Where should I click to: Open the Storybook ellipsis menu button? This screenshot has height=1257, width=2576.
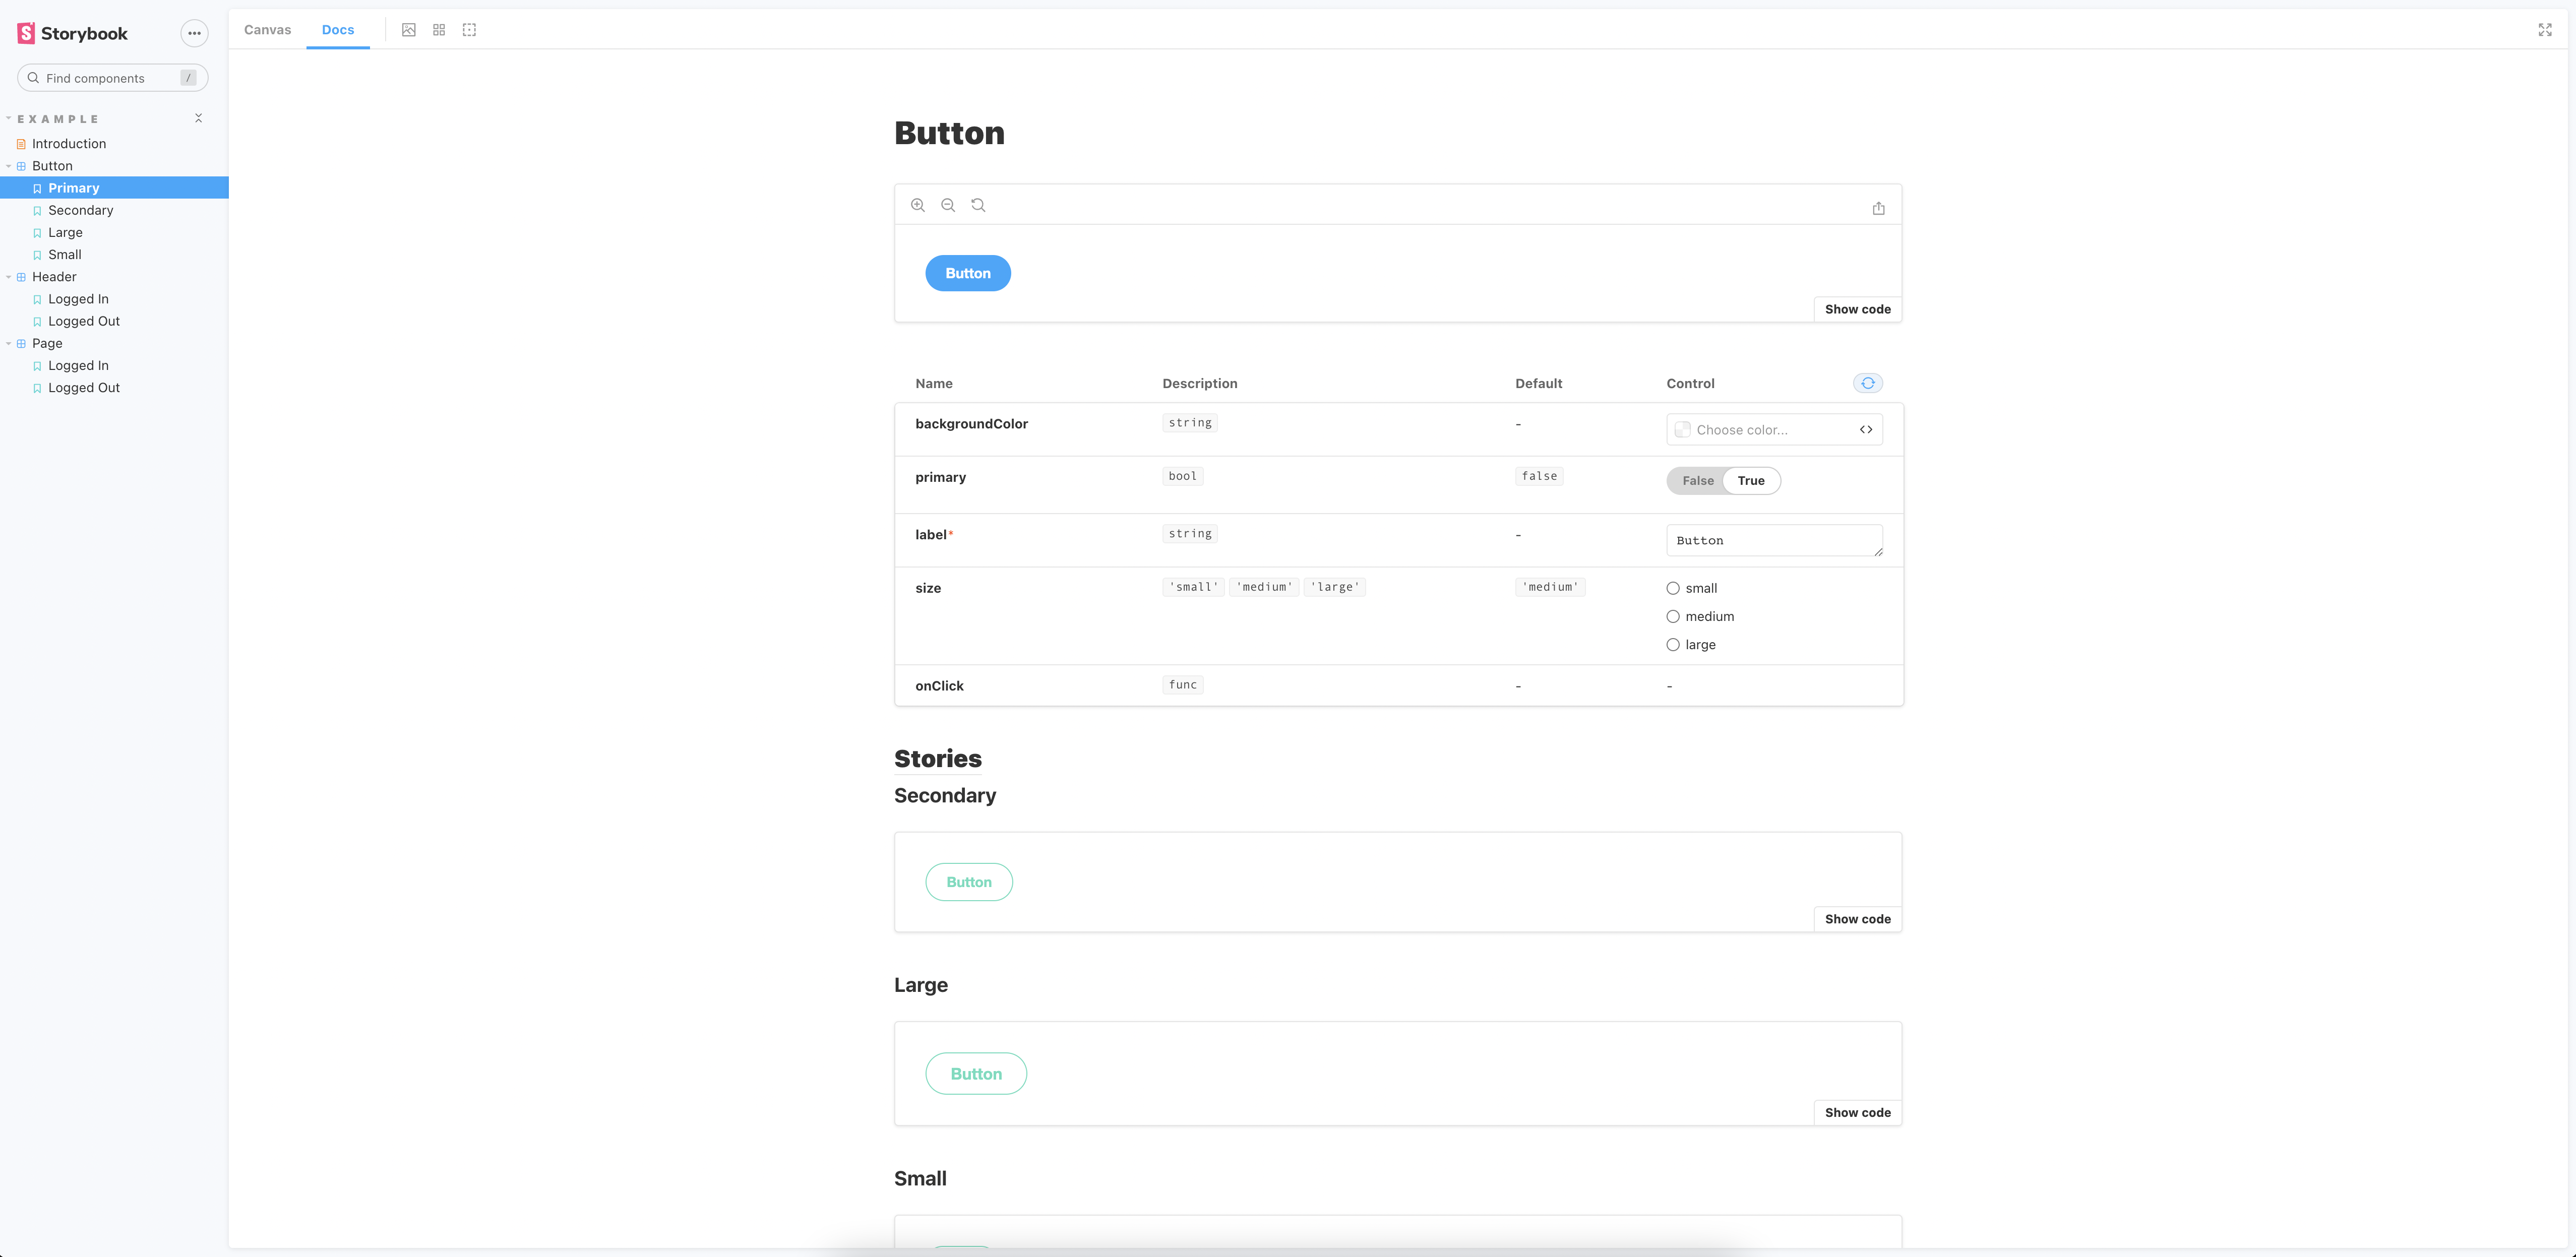click(x=194, y=33)
